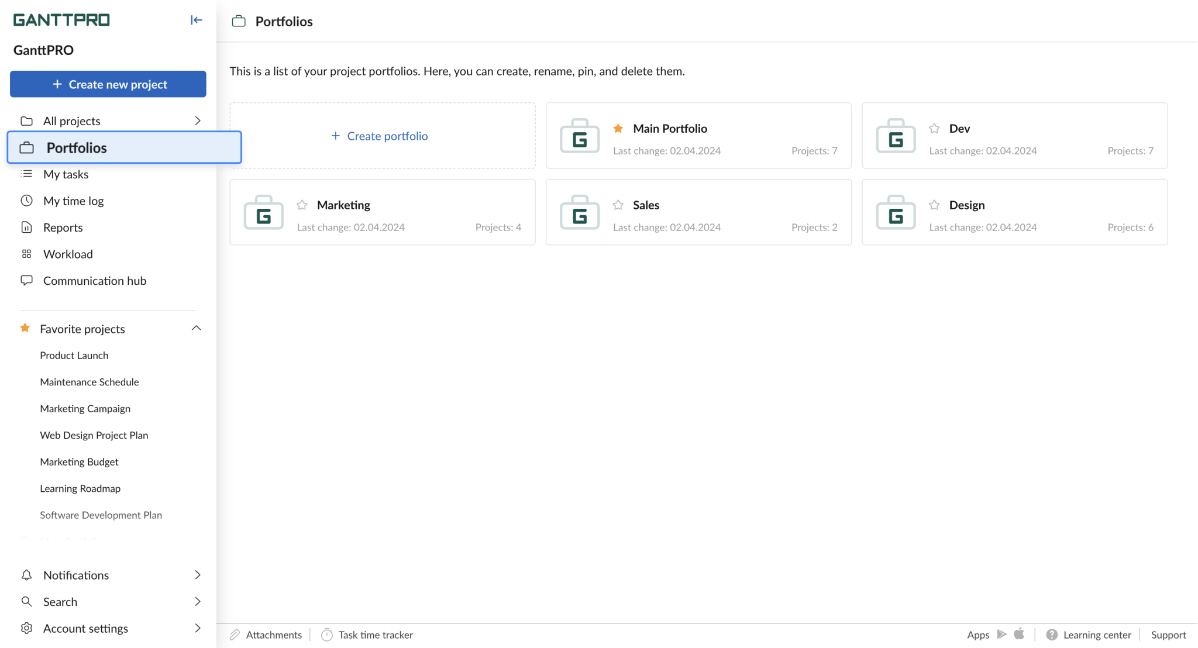Open Account settings

[x=85, y=628]
